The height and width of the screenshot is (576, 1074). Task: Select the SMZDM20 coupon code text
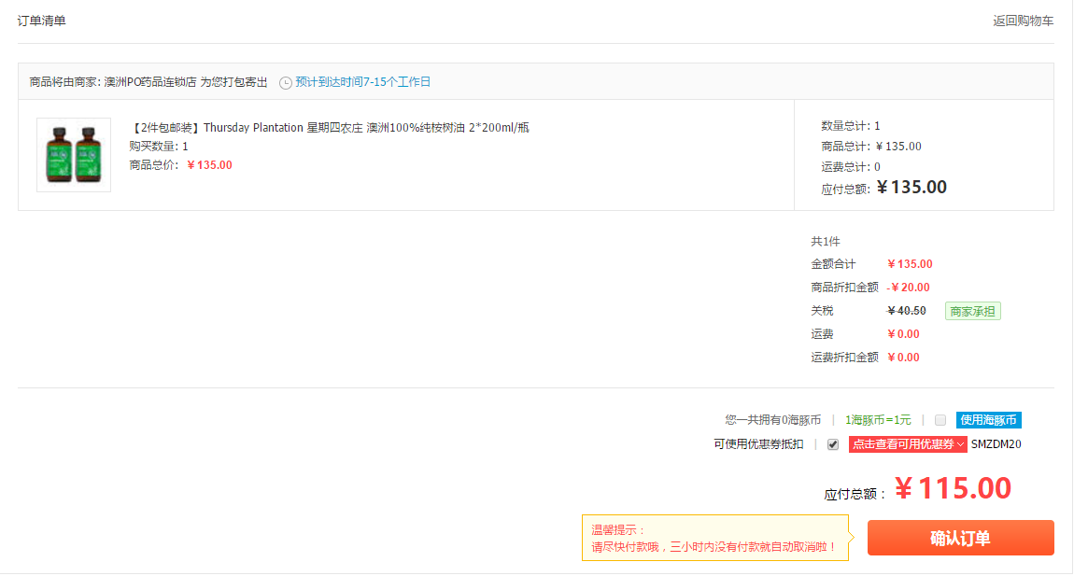click(996, 443)
